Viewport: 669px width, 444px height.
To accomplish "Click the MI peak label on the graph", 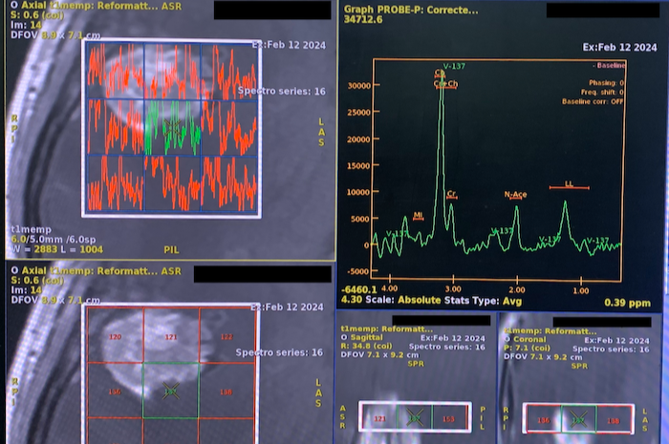I will coord(419,216).
